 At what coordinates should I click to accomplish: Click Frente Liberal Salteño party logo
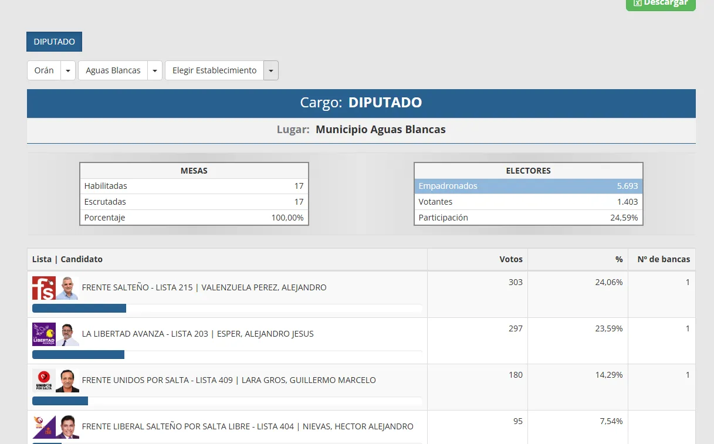click(x=43, y=427)
